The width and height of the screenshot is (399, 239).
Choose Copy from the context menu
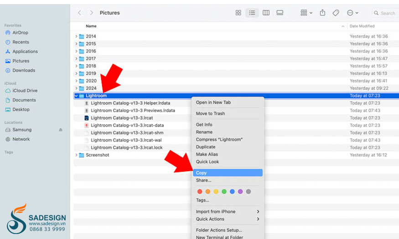click(x=201, y=173)
